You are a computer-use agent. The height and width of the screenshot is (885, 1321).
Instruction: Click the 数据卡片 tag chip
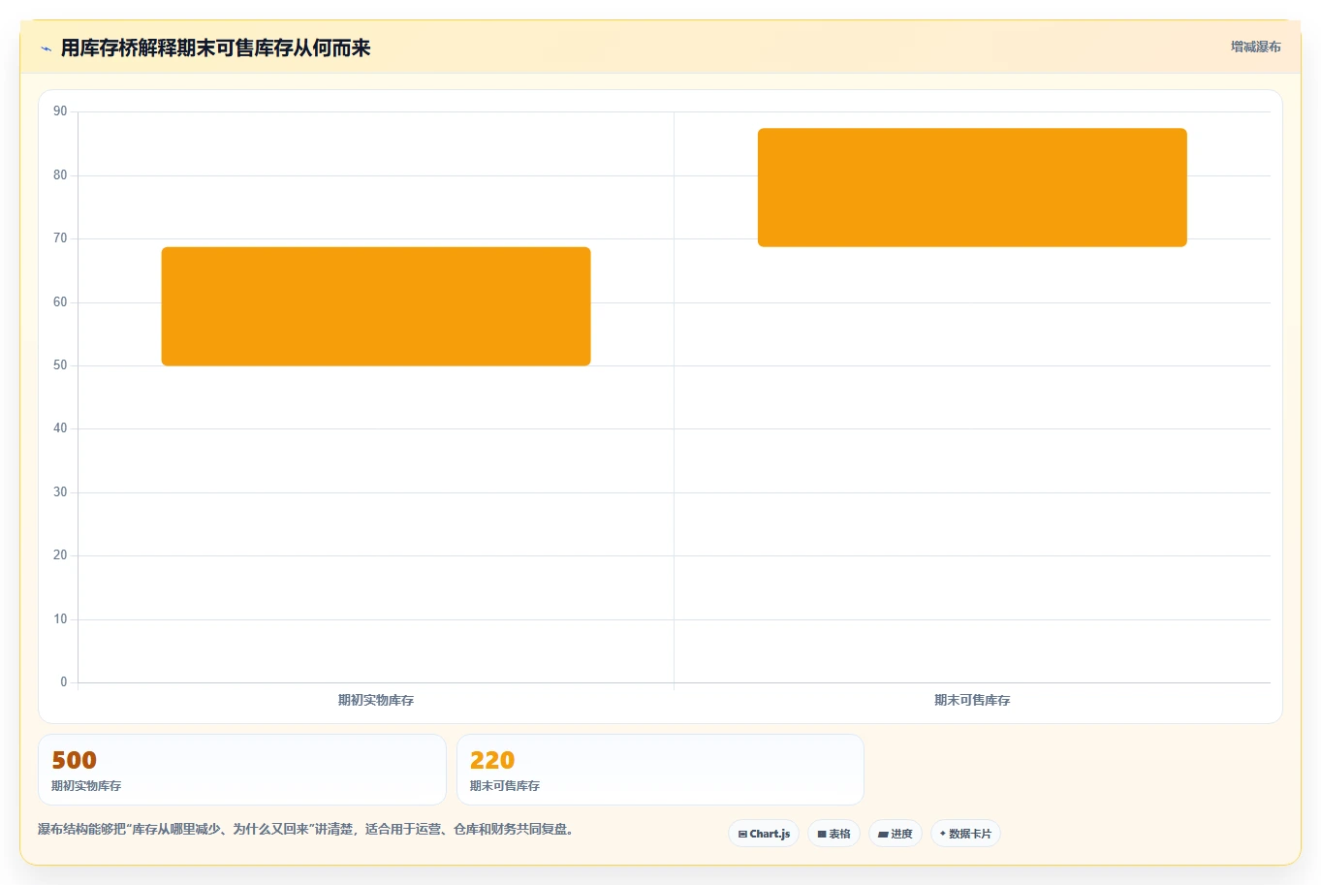(x=965, y=834)
